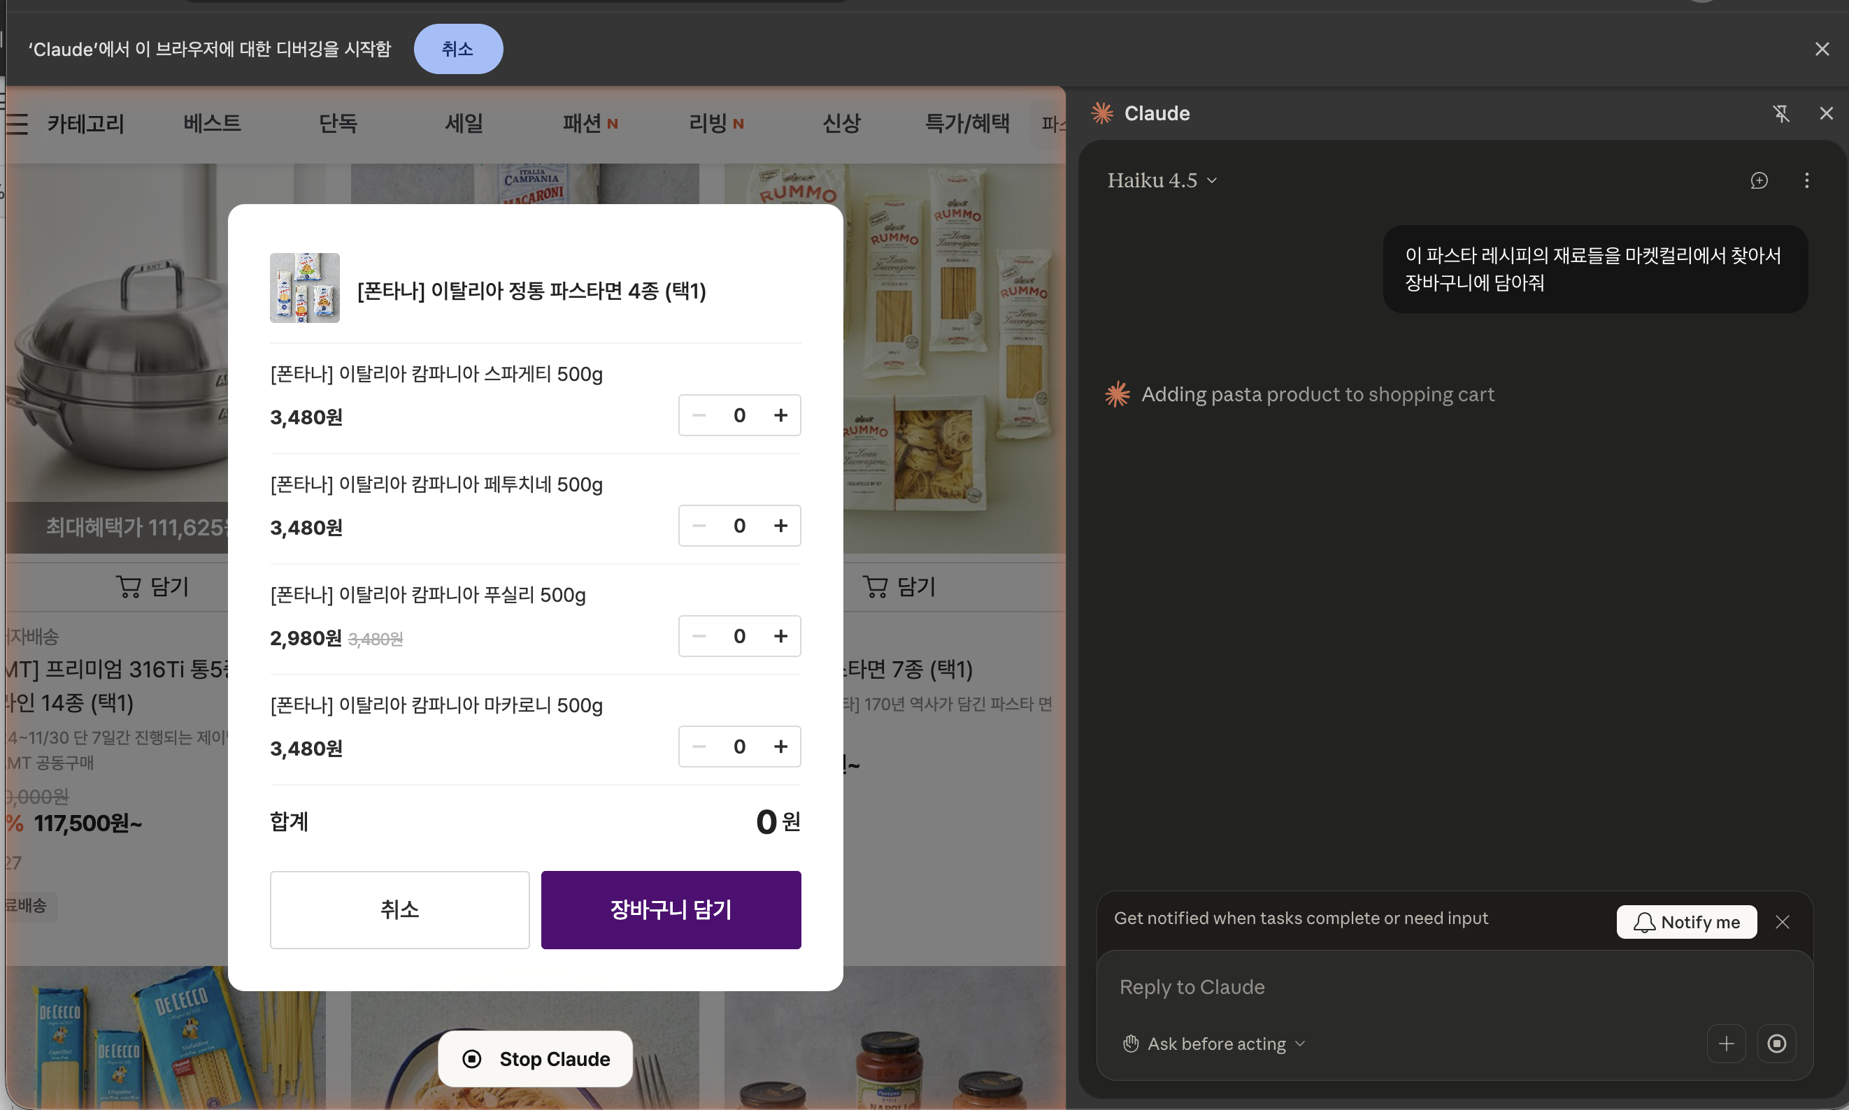Image resolution: width=1849 pixels, height=1110 pixels.
Task: Unpin the Claude side panel
Action: click(x=1781, y=113)
